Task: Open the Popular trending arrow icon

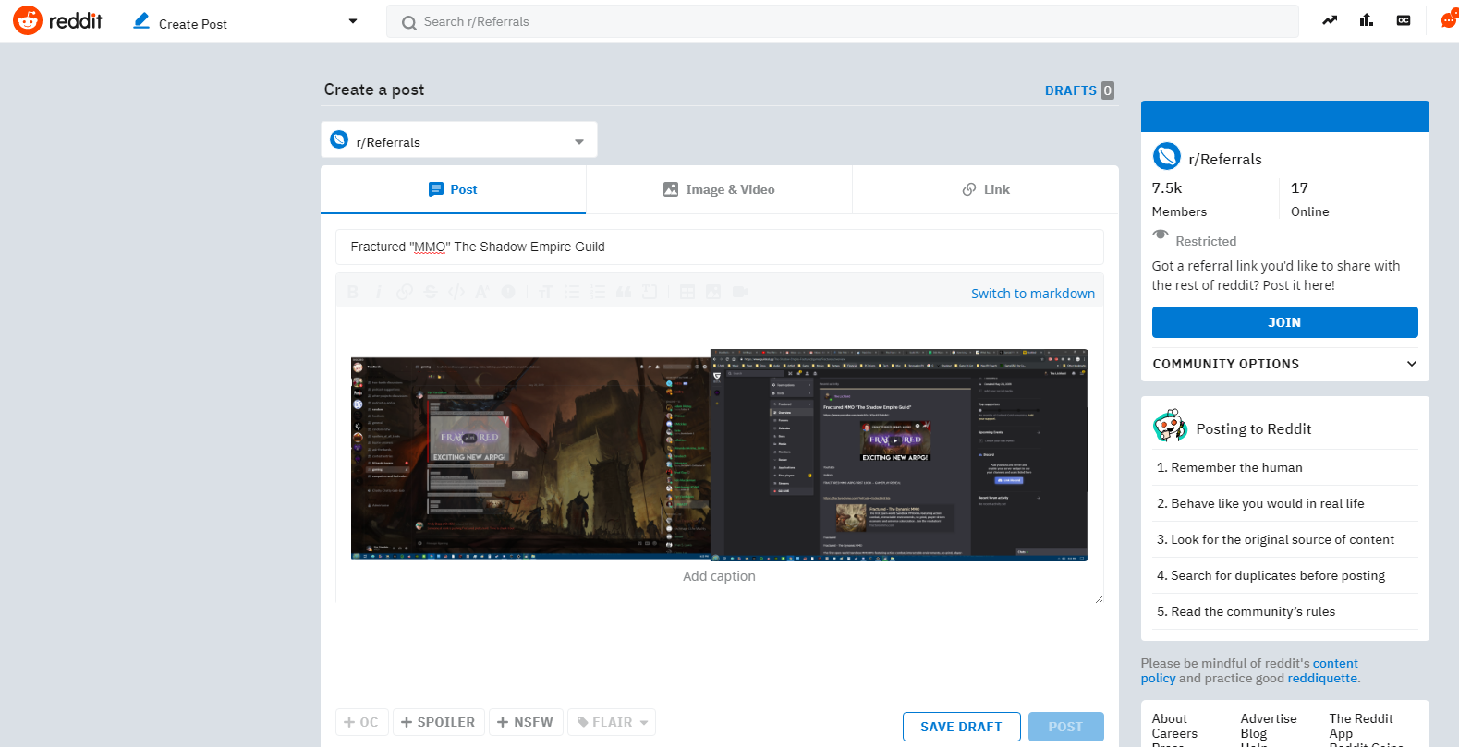Action: (1330, 20)
